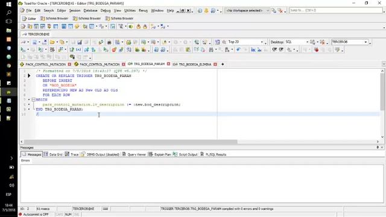This screenshot has width=386, height=217.
Task: Click the describe objects icon beside Open dropdown
Action: [x=62, y=42]
